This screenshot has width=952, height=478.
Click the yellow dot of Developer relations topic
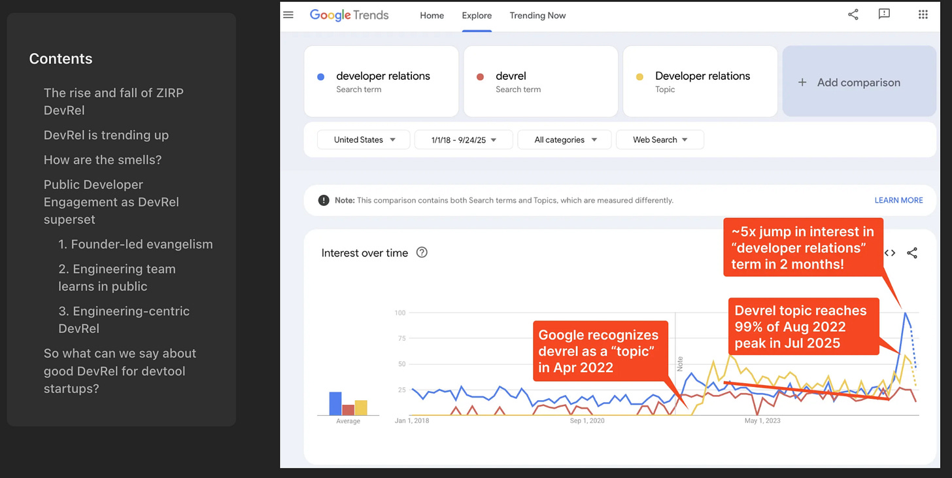[x=639, y=77]
